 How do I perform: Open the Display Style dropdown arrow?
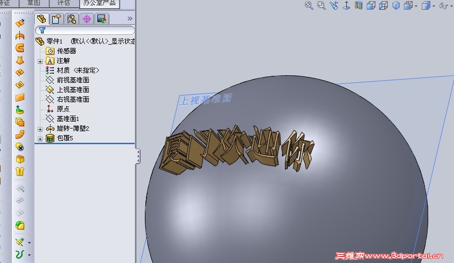click(434, 6)
